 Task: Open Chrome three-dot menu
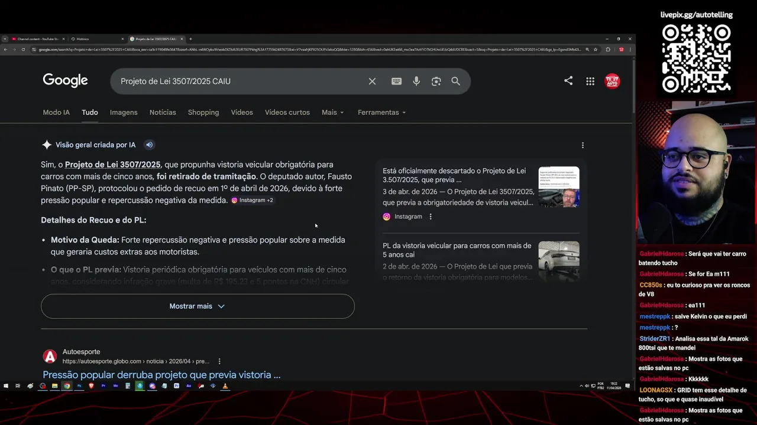630,50
